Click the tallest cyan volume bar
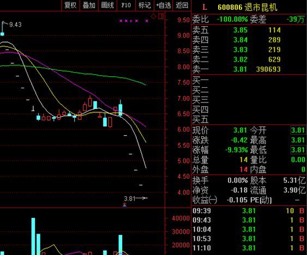This screenshot has height=255, width=307. tap(33, 236)
